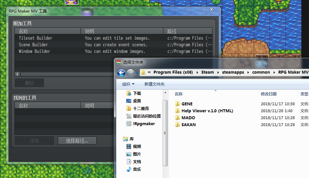Click the 音乐 music note icon

(x=129, y=169)
